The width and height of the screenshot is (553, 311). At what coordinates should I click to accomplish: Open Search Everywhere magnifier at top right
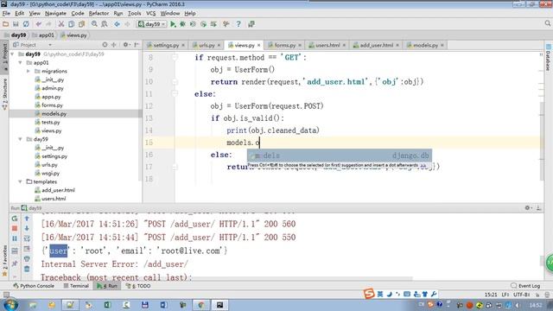point(547,23)
